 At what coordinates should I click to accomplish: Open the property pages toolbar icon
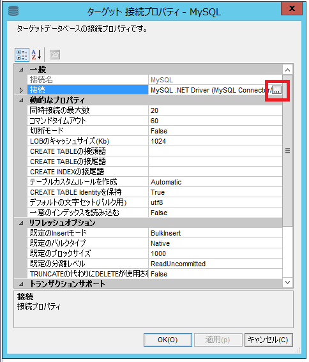click(x=55, y=55)
